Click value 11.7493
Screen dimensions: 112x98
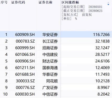pos(102,74)
